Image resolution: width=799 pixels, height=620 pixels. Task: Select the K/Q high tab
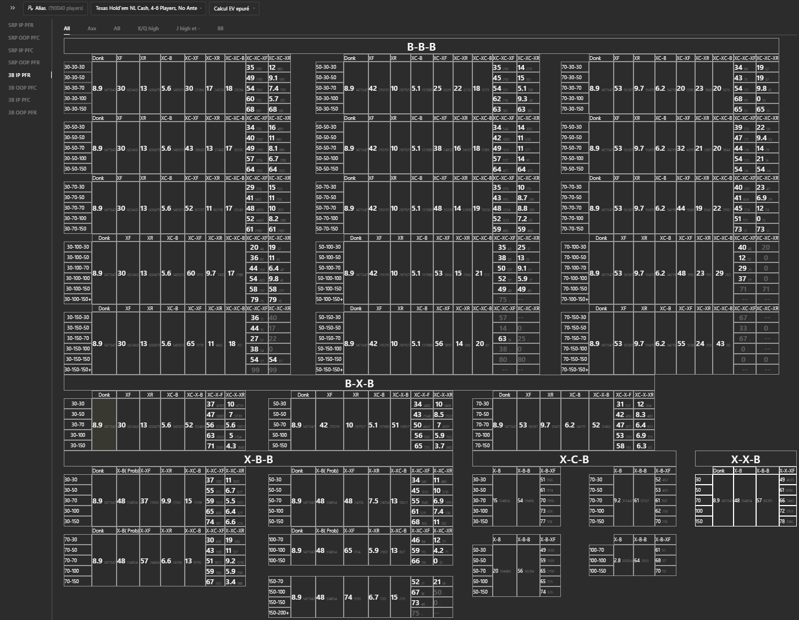click(148, 28)
